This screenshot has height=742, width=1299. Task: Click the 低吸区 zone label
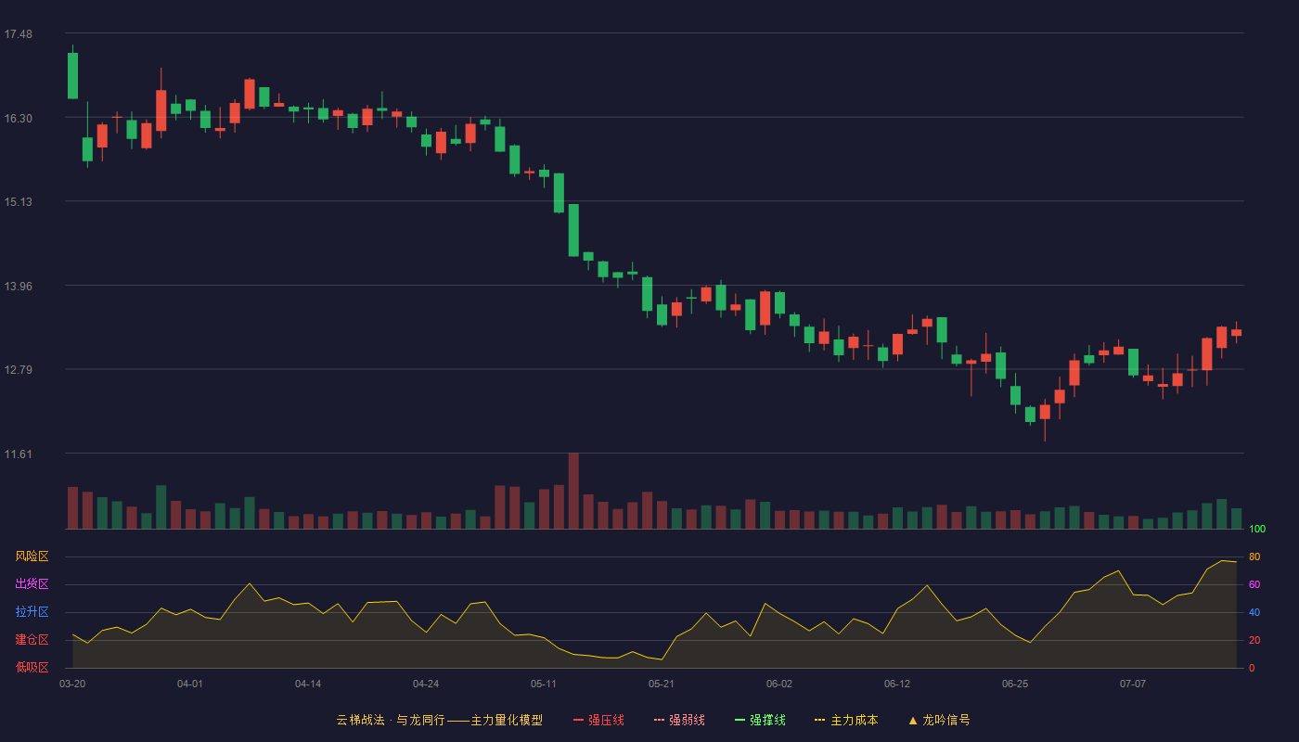(32, 667)
